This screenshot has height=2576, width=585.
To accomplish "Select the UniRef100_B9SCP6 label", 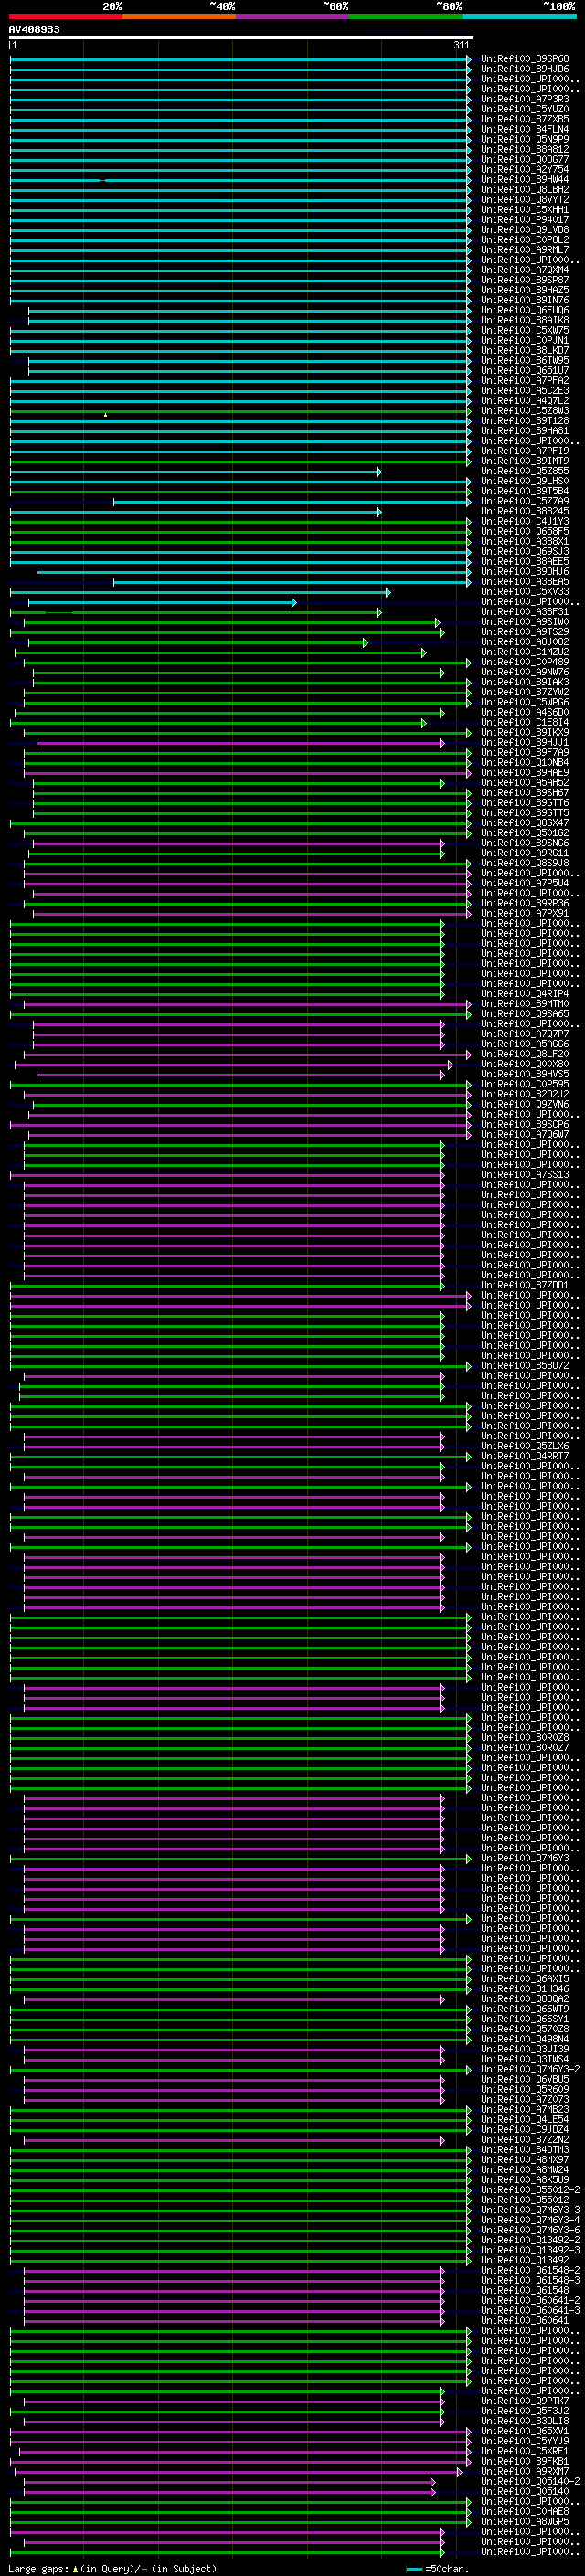I will click(524, 1124).
